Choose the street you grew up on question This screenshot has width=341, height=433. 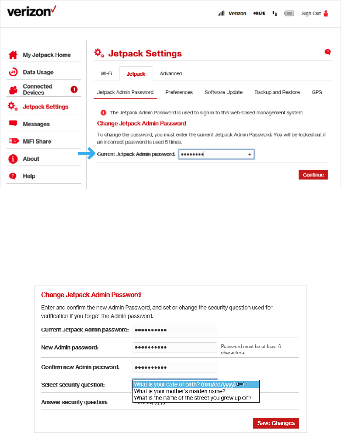pos(196,398)
